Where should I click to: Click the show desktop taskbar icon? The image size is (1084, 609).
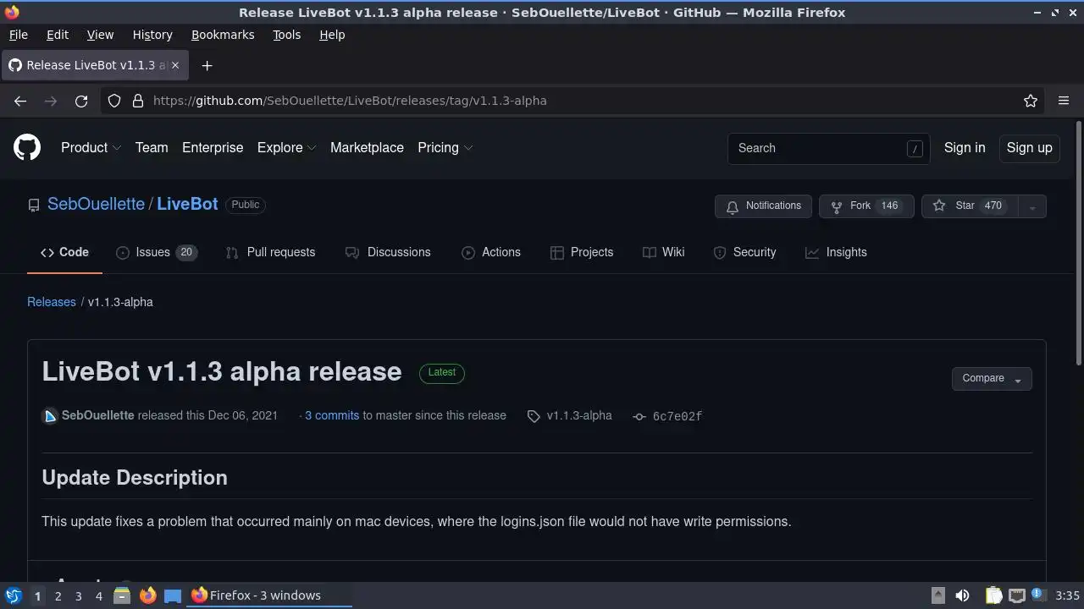click(x=173, y=595)
